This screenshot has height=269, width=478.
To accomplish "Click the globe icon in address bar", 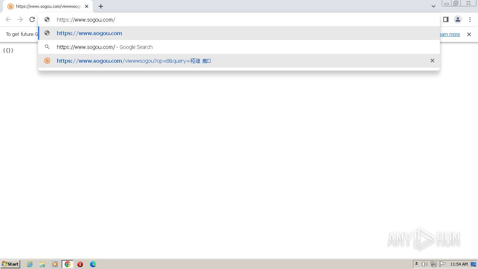I will pyautogui.click(x=47, y=19).
